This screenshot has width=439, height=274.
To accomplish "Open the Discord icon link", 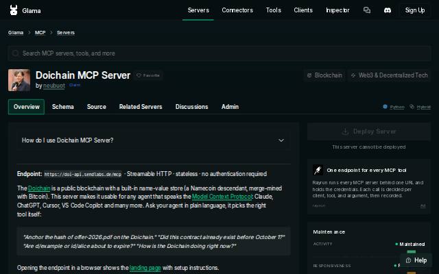I will point(388,10).
